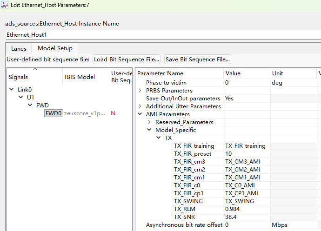Click Save Bit Sequence File button
Viewport: 321px width, 231px height.
coord(198,59)
